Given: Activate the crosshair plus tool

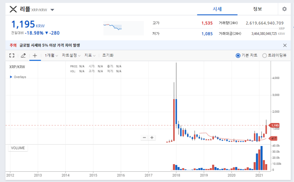Looking at the screenshot, I should (x=35, y=55).
